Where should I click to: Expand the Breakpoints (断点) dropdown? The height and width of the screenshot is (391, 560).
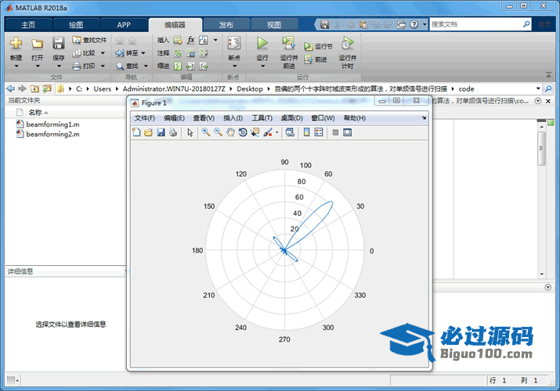[x=233, y=66]
